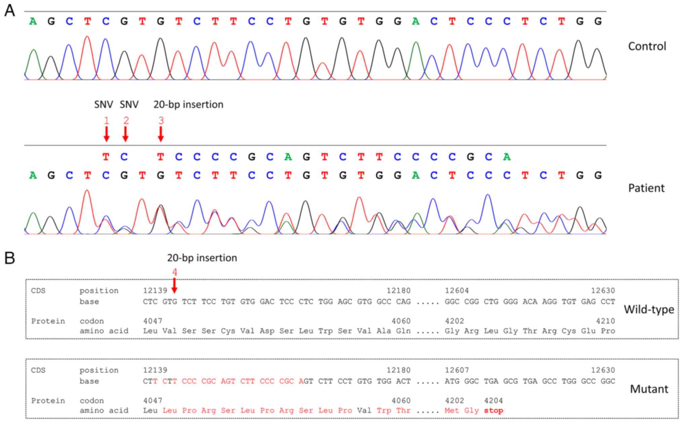Click red arrow numbered 4
Viewport: 683px width, 423px height.
[x=174, y=285]
